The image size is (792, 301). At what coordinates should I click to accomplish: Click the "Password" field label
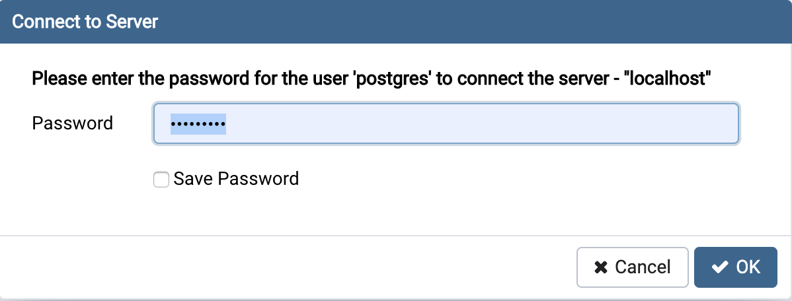[x=73, y=123]
